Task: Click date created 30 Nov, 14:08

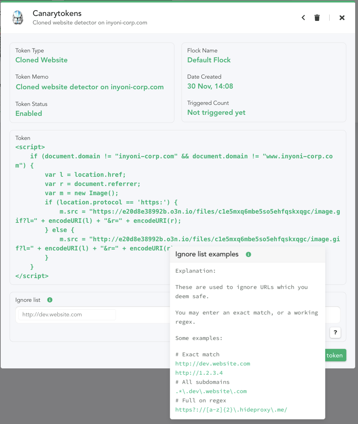Action: point(210,86)
